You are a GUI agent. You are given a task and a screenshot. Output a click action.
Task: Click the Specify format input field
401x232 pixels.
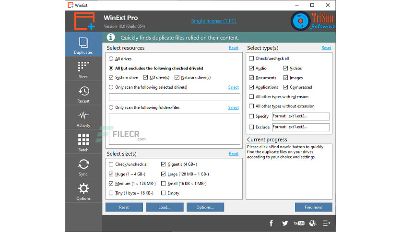coord(301,116)
